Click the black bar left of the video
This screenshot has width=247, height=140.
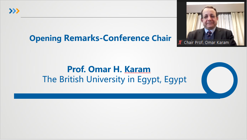pyautogui.click(x=182, y=21)
